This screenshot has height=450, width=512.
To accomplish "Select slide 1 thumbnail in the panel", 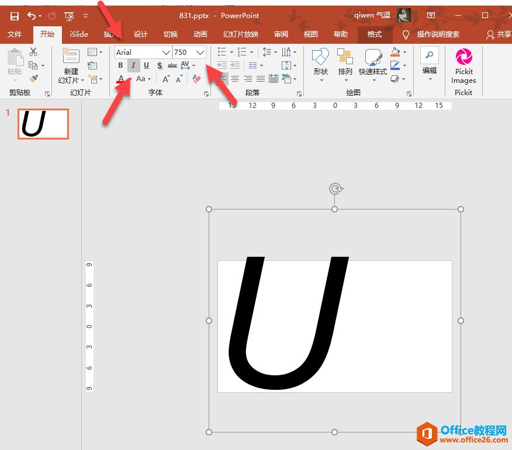I will tap(43, 123).
